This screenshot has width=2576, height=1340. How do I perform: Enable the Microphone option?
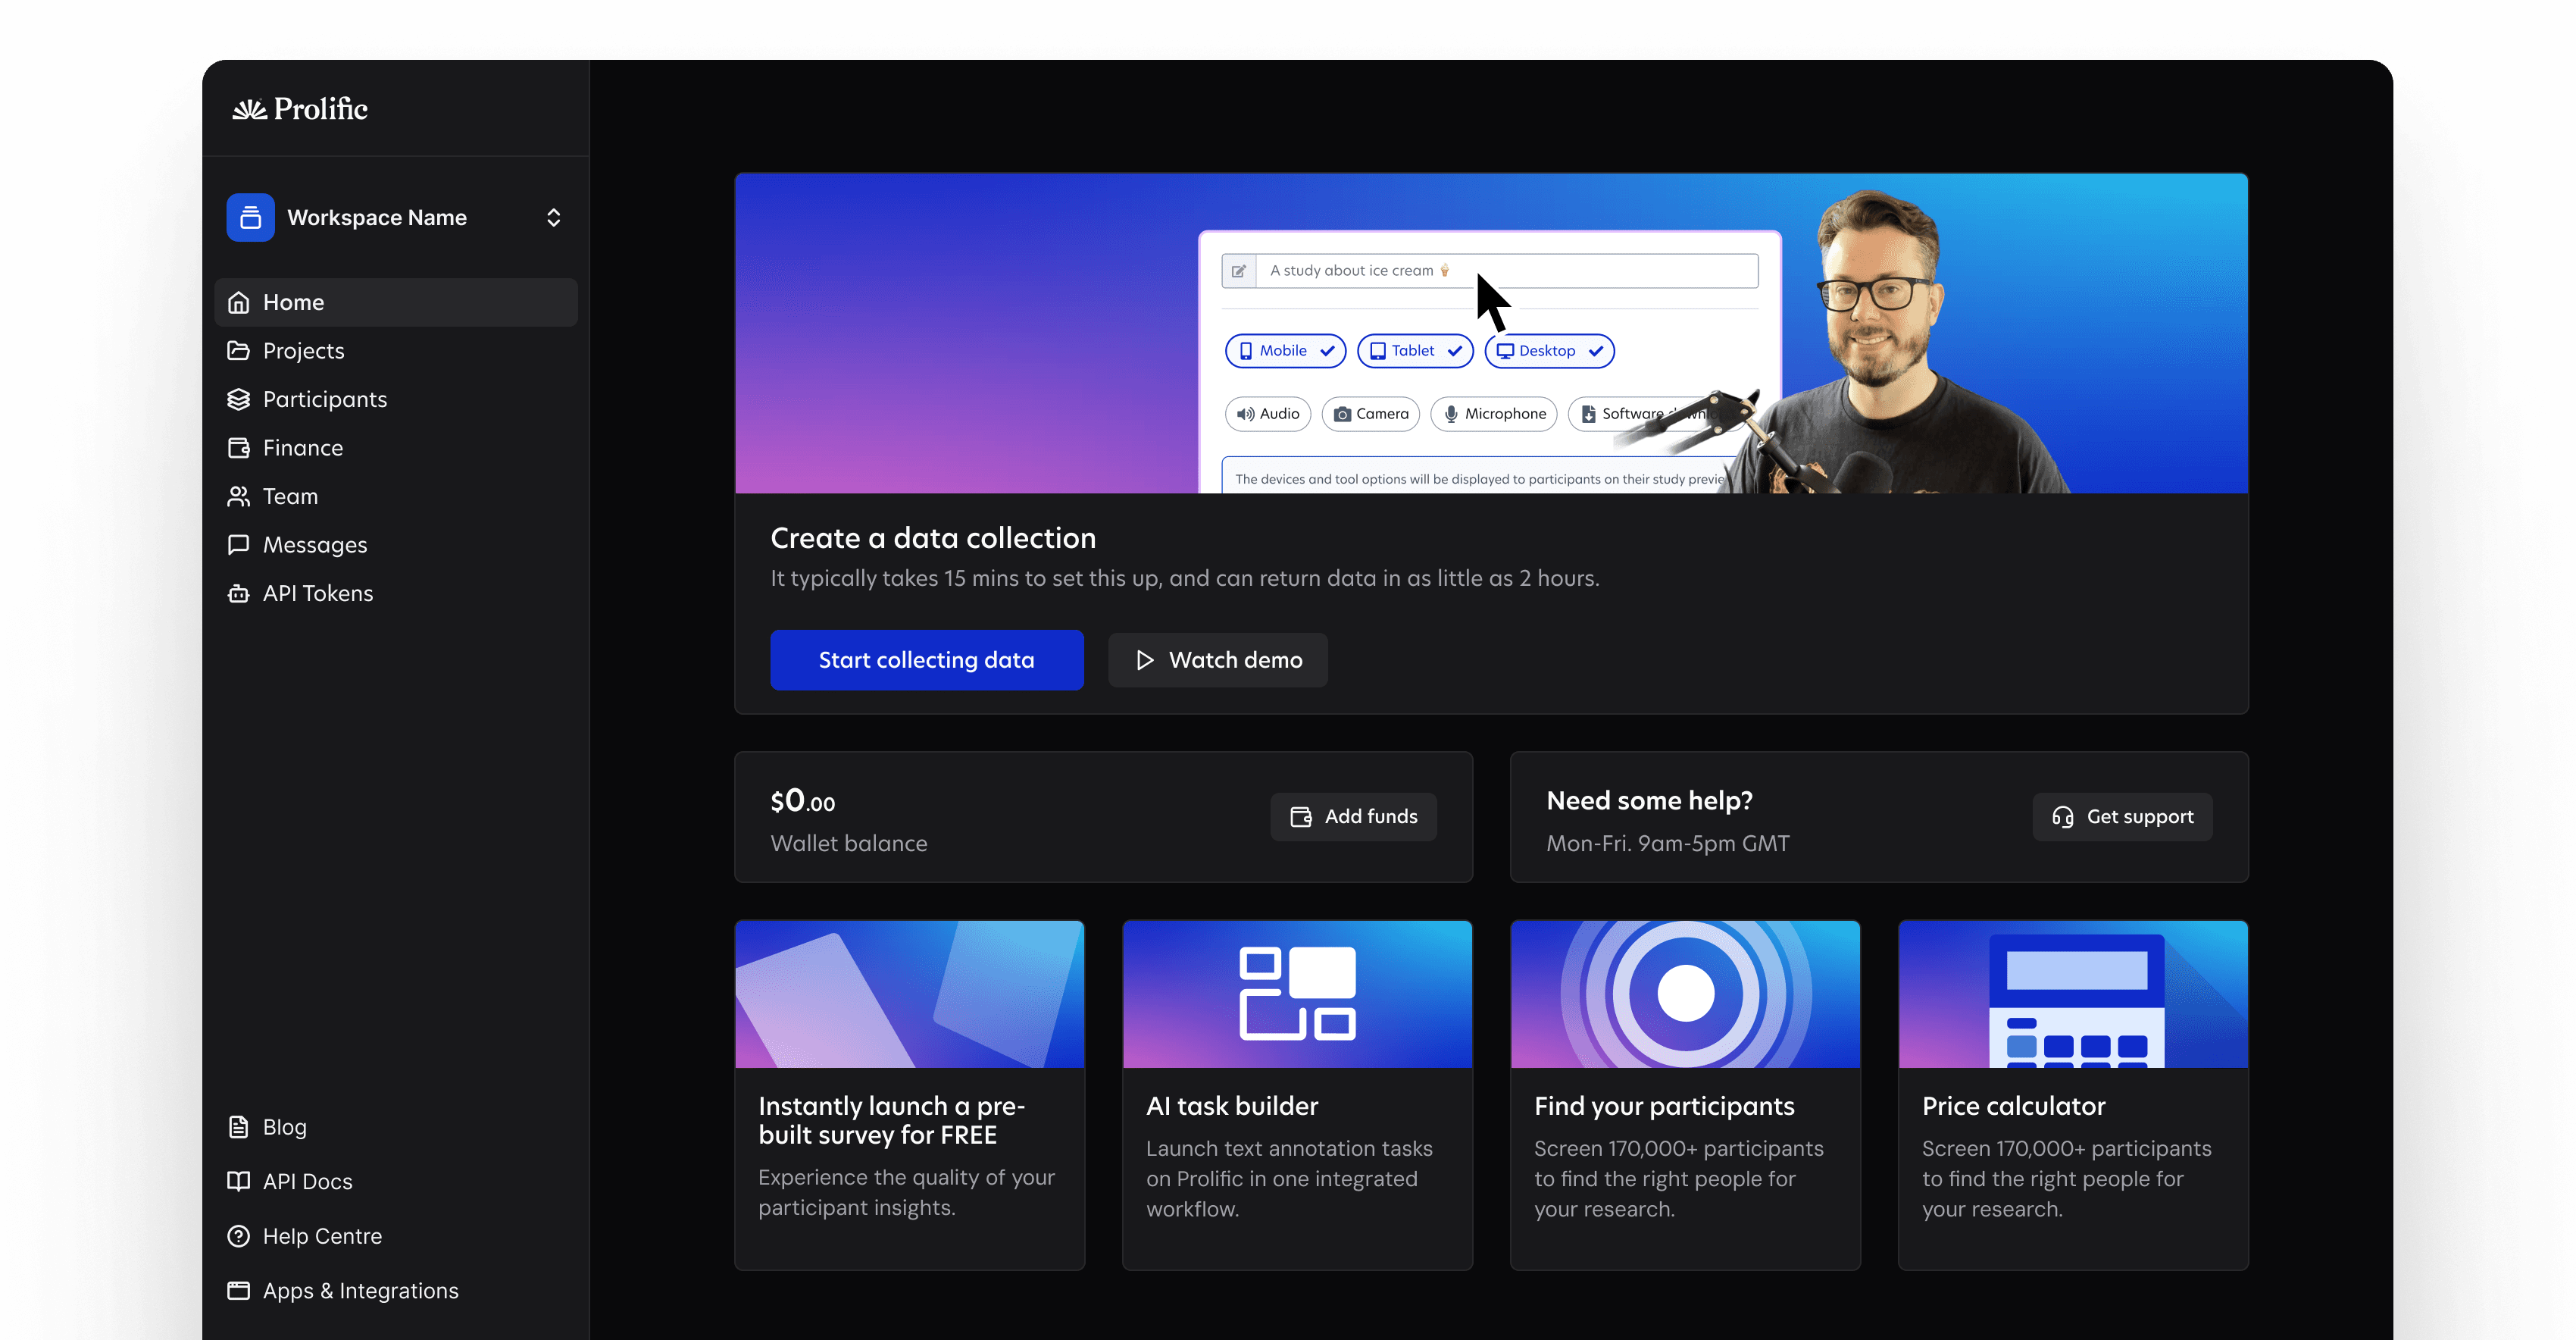[1494, 413]
